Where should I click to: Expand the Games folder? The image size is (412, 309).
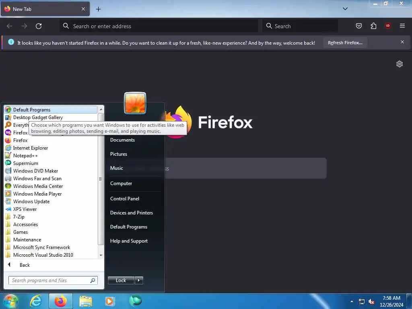pos(51,232)
